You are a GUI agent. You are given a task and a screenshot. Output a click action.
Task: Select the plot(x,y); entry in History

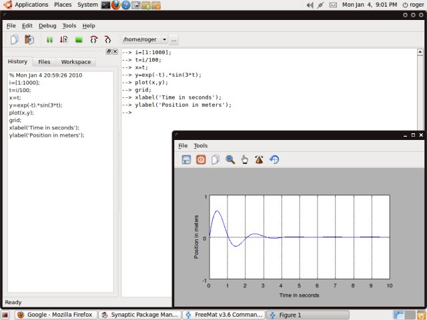pos(23,113)
